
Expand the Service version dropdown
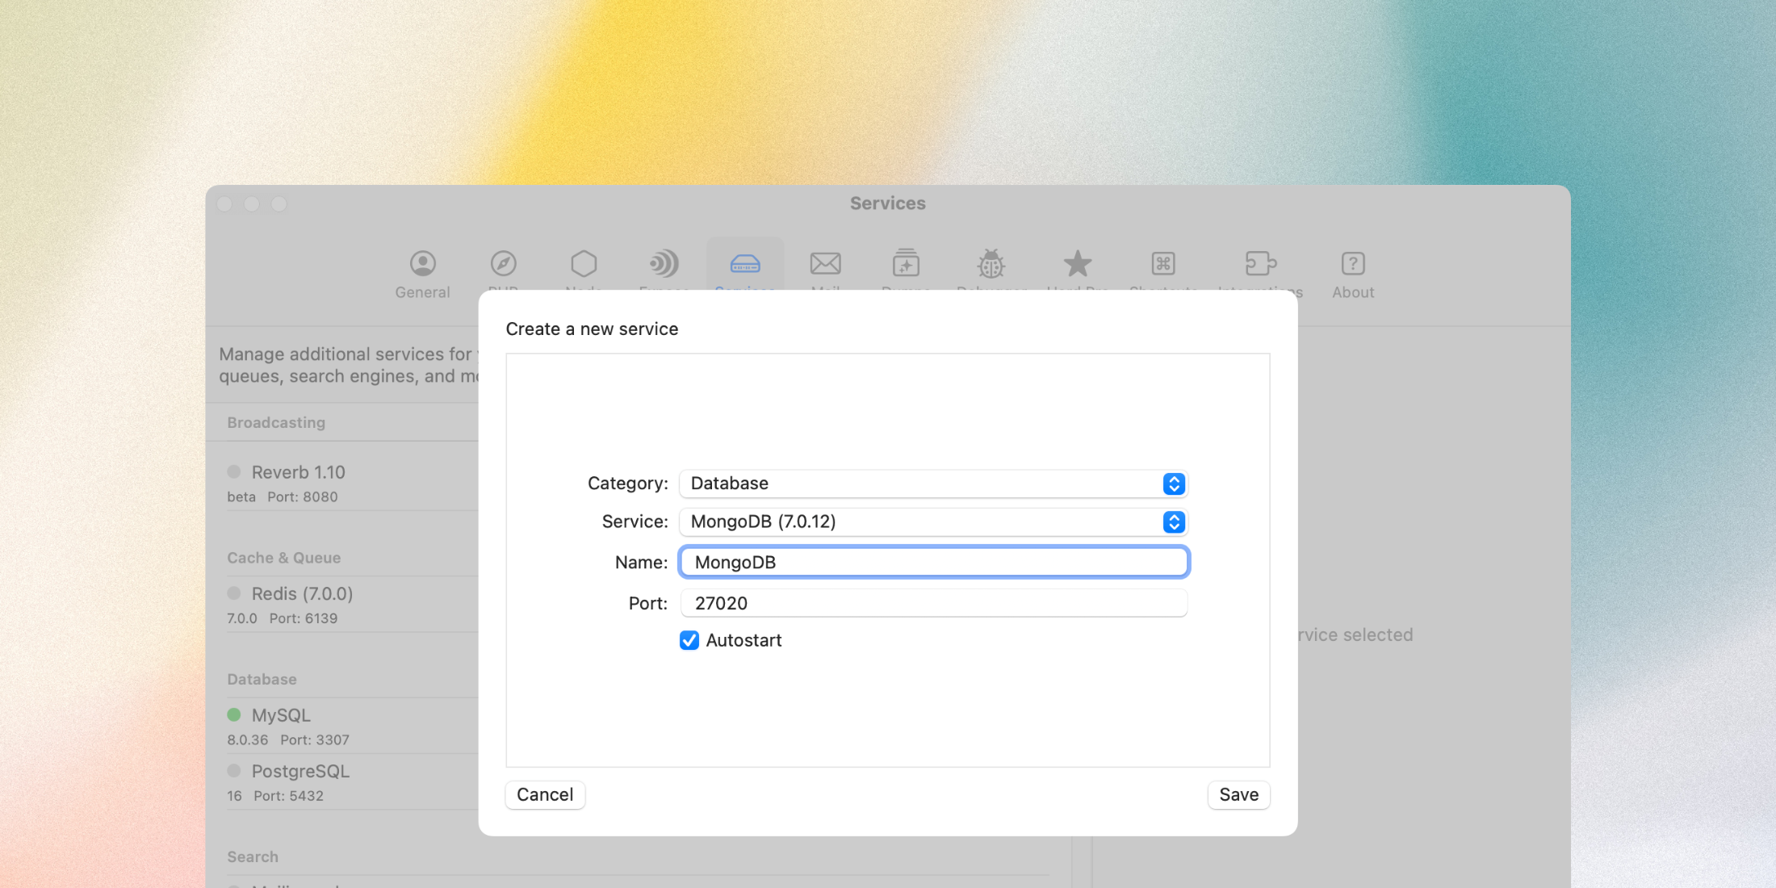coord(1175,521)
